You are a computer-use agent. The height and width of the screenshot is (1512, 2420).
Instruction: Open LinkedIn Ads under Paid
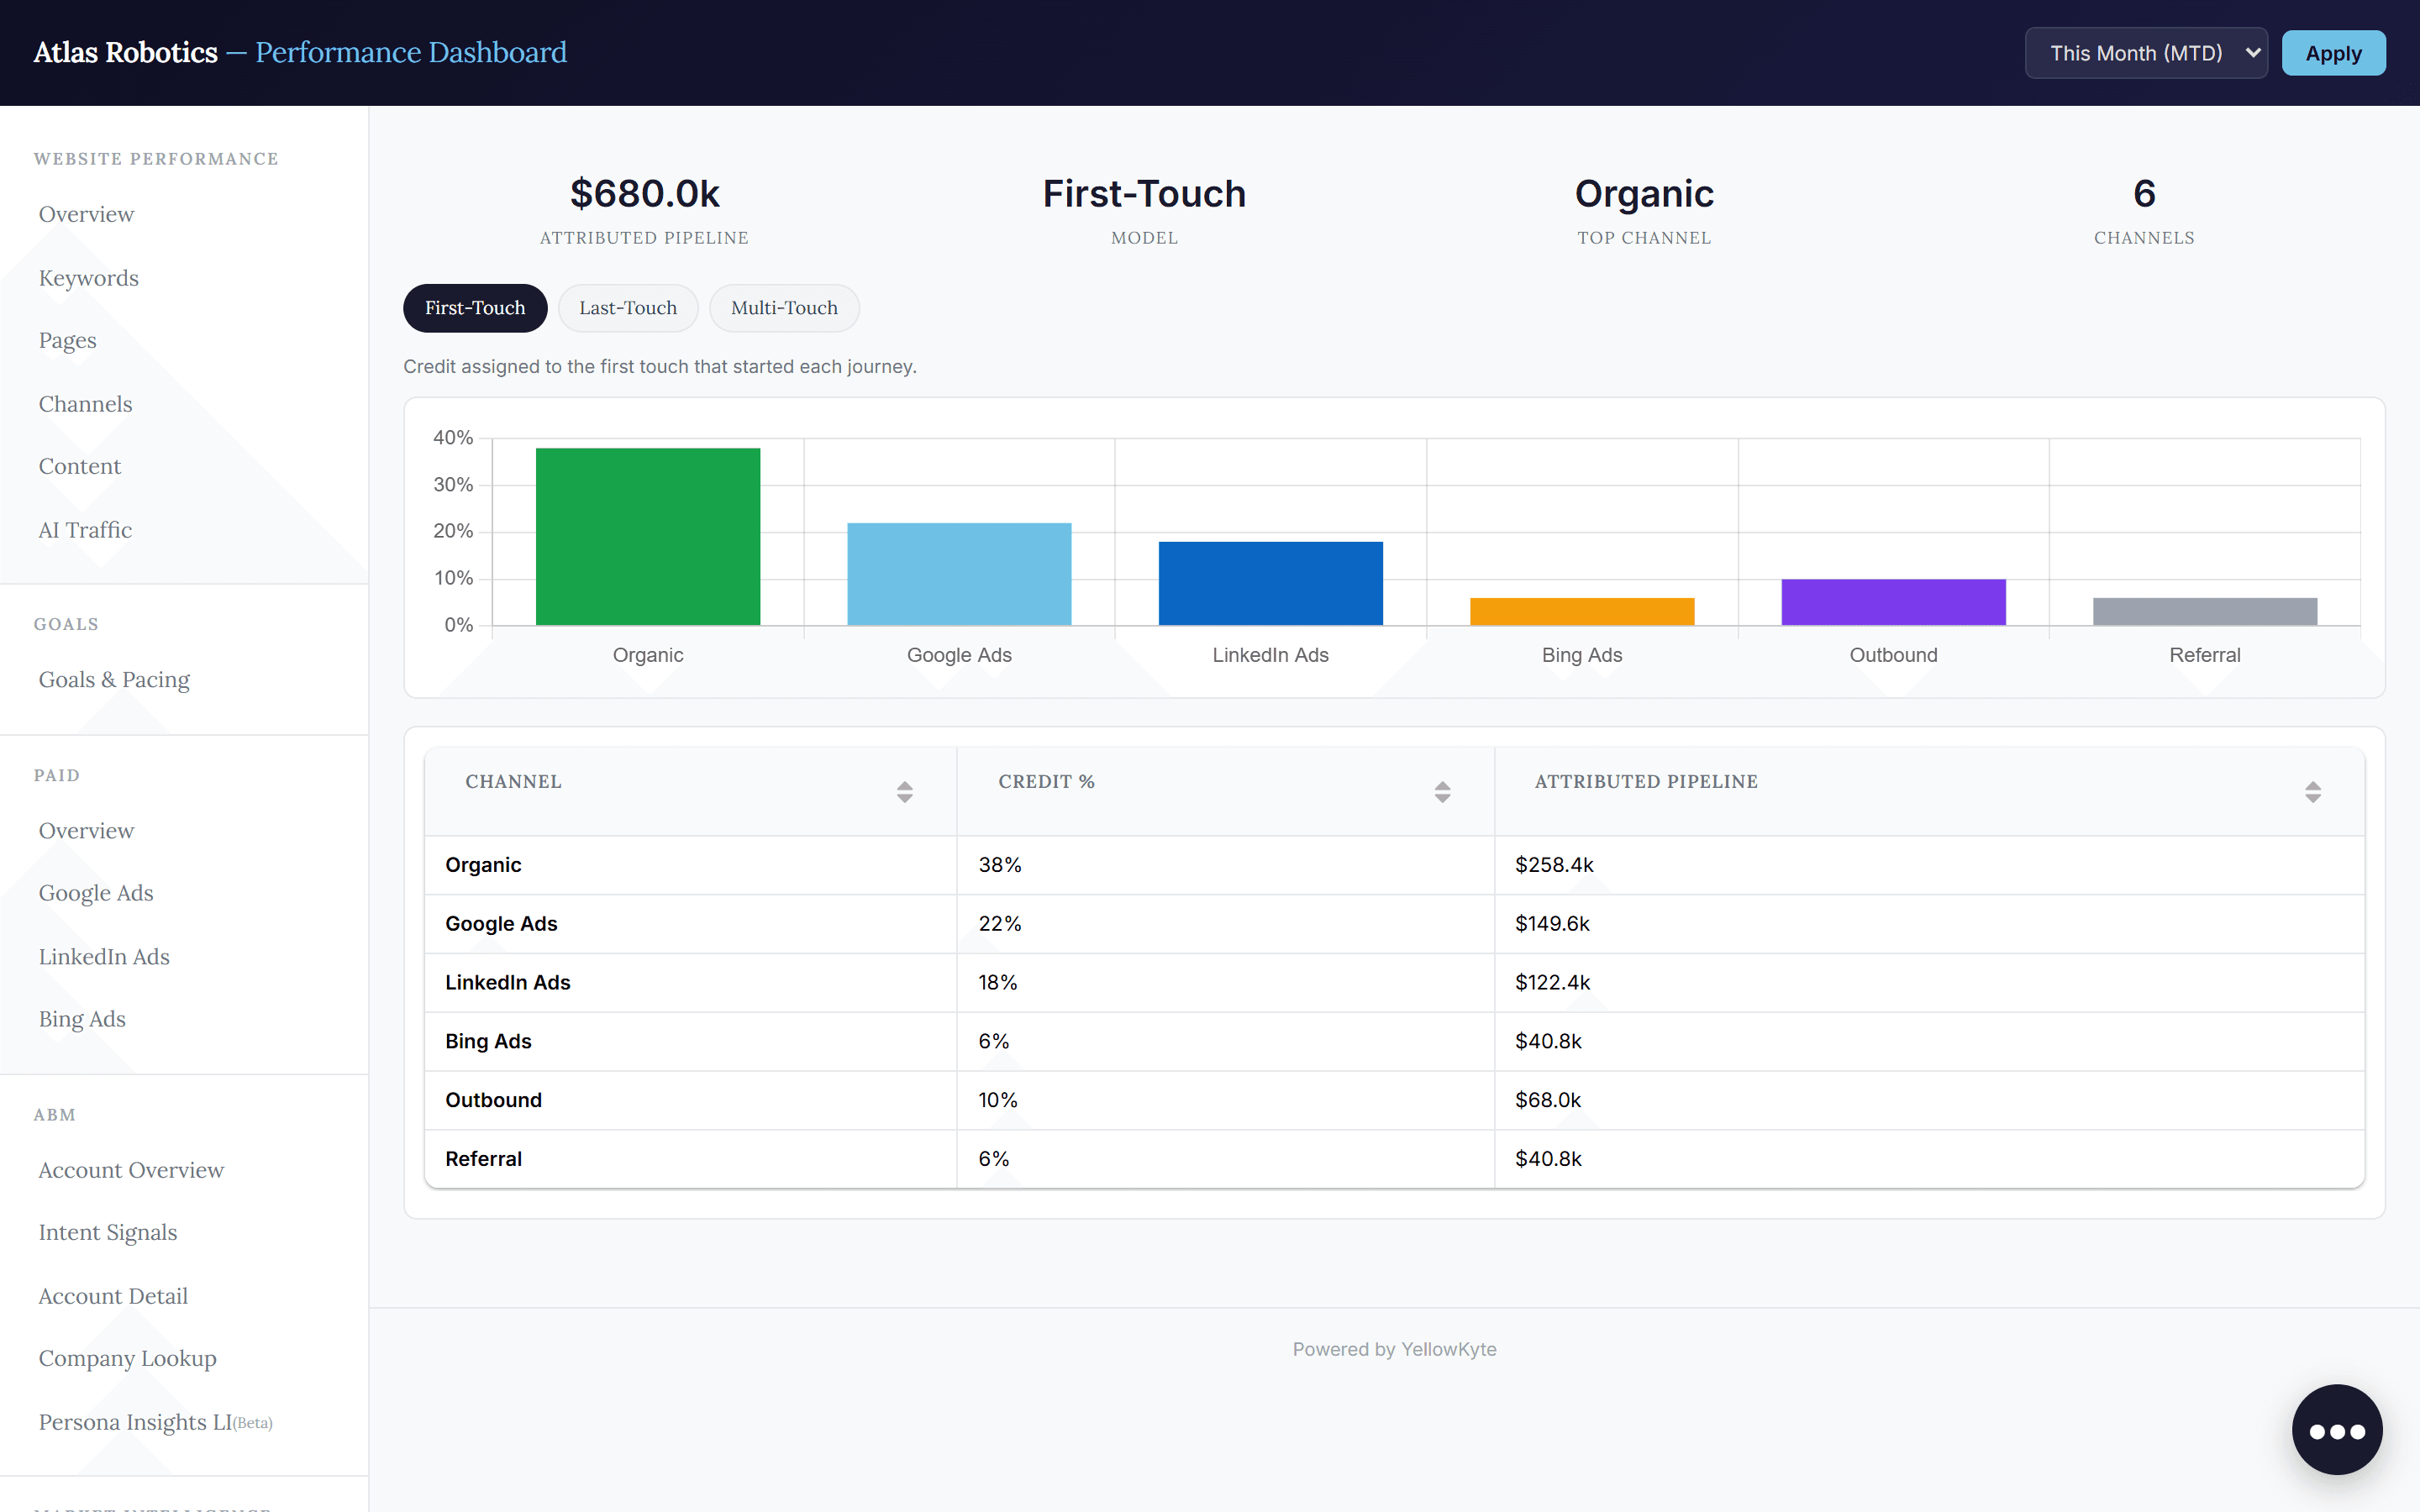[x=104, y=957]
